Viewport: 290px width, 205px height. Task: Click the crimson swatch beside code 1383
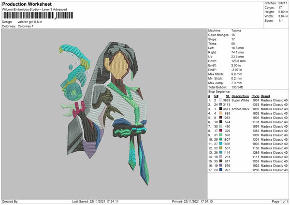(x=221, y=131)
